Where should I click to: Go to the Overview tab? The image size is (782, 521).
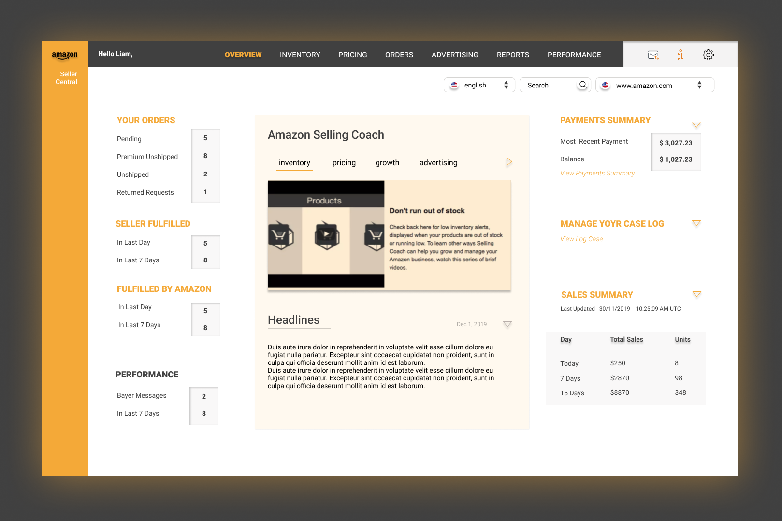(x=243, y=55)
